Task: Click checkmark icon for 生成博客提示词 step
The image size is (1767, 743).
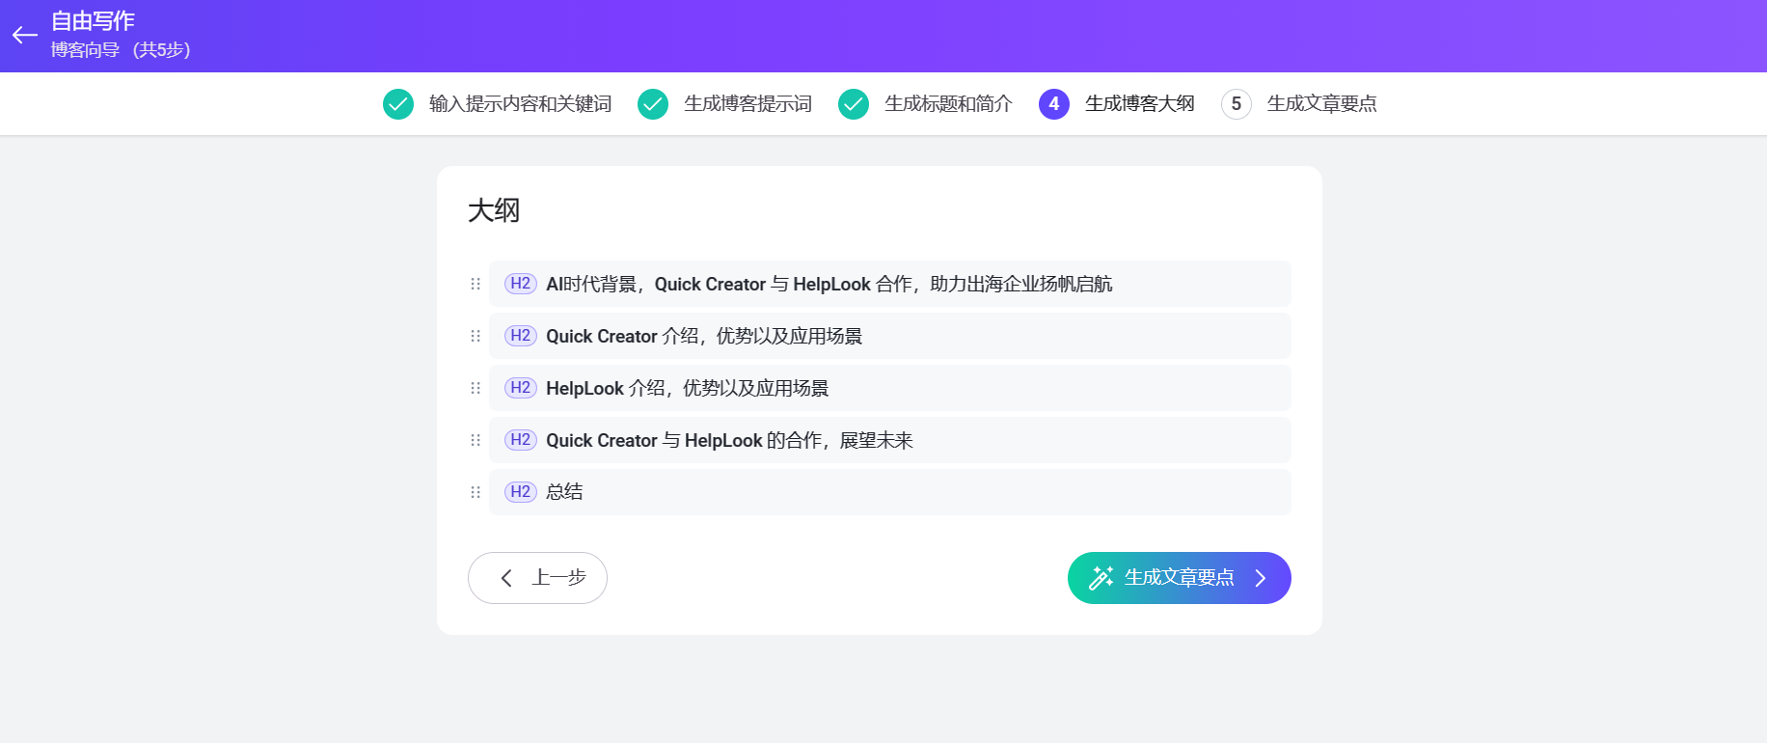Action: point(653,104)
